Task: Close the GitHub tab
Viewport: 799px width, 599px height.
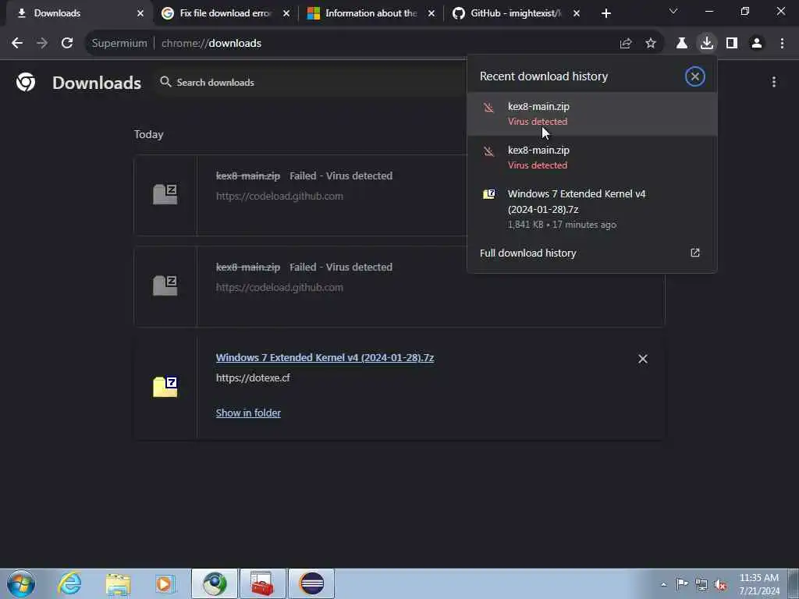Action: click(577, 13)
